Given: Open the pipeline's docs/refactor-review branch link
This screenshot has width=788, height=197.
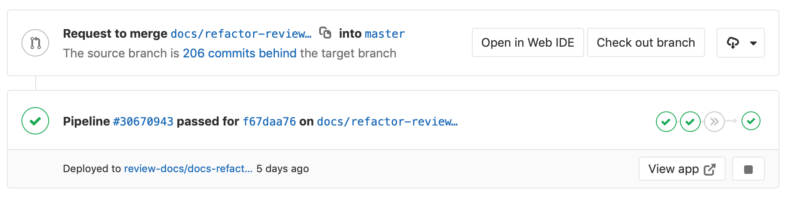Looking at the screenshot, I should coord(387,122).
